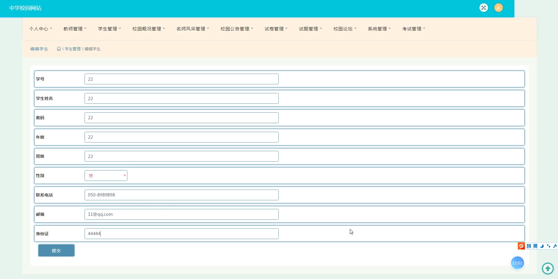Toggle fullscreen with the expand icon
The width and height of the screenshot is (558, 279).
click(484, 8)
